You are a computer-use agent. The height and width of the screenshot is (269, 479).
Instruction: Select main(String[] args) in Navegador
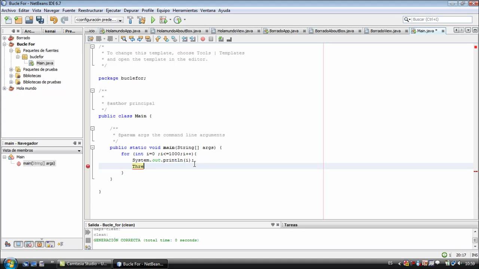pos(39,163)
